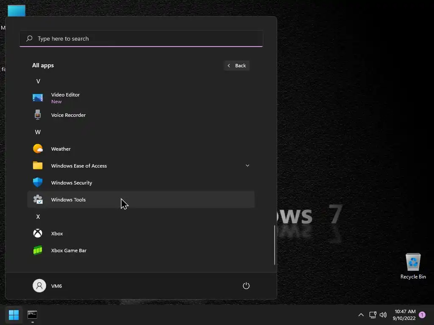Click the Windows Security label

[72, 183]
